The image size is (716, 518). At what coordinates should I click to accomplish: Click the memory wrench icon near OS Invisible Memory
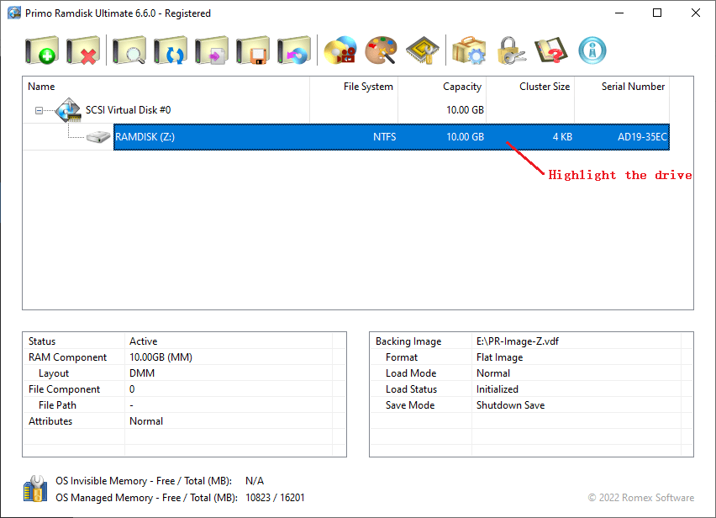(35, 489)
